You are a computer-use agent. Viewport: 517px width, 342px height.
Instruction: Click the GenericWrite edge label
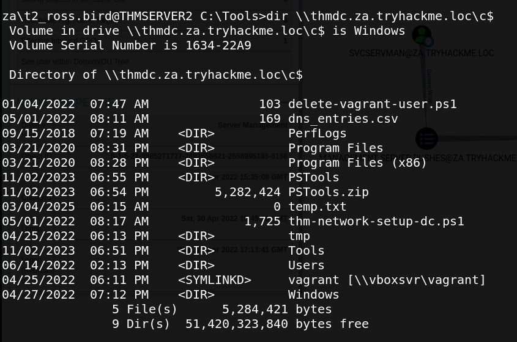tap(429, 85)
